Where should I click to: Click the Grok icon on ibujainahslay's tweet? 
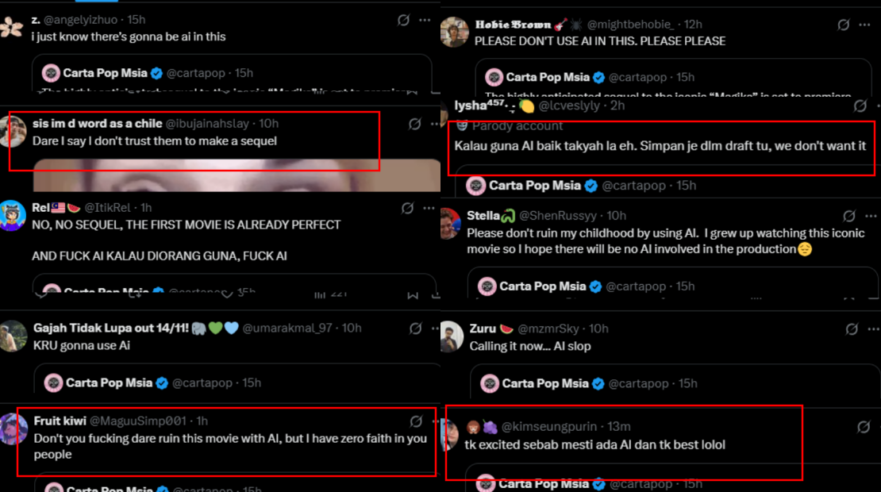coord(414,124)
